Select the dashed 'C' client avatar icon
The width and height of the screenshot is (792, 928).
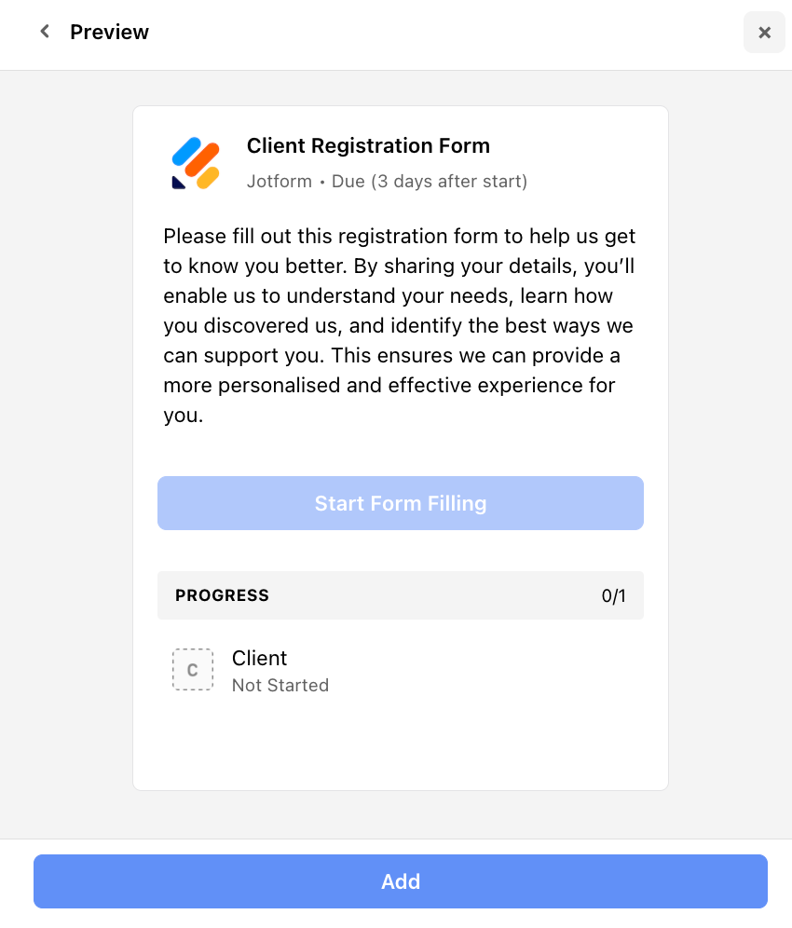[193, 670]
